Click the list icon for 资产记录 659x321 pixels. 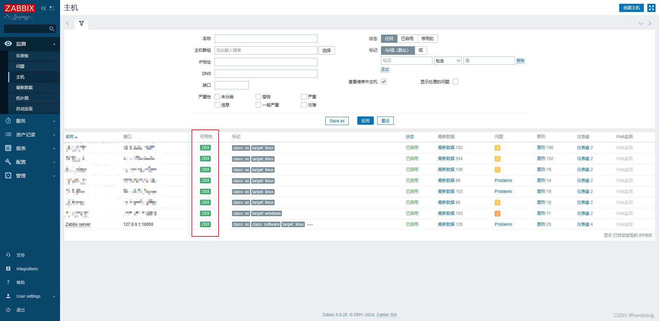coord(8,134)
